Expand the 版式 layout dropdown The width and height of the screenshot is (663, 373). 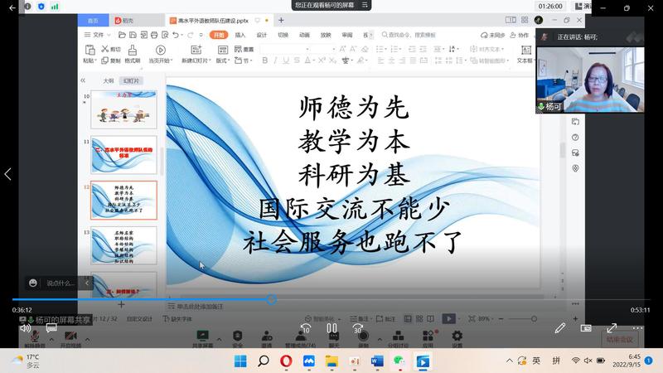click(x=222, y=61)
